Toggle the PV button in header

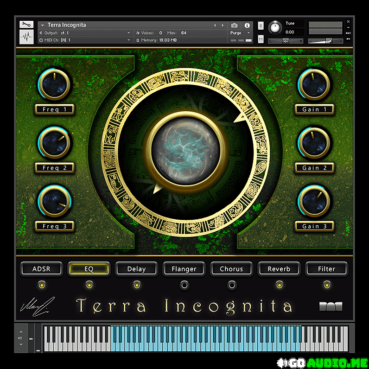point(348,39)
